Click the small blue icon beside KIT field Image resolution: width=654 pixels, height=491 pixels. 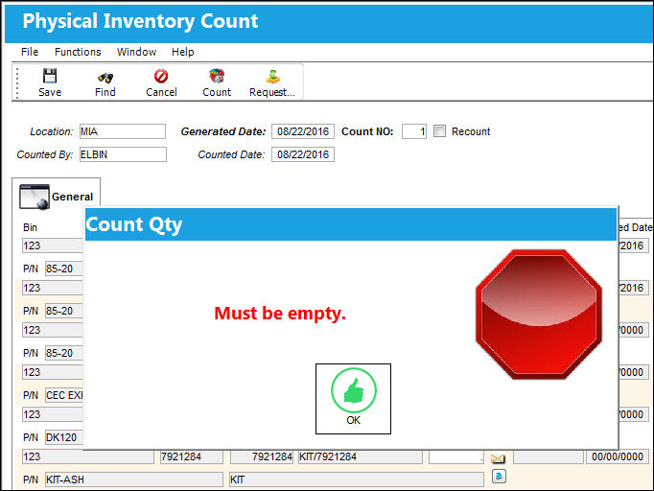click(x=499, y=476)
